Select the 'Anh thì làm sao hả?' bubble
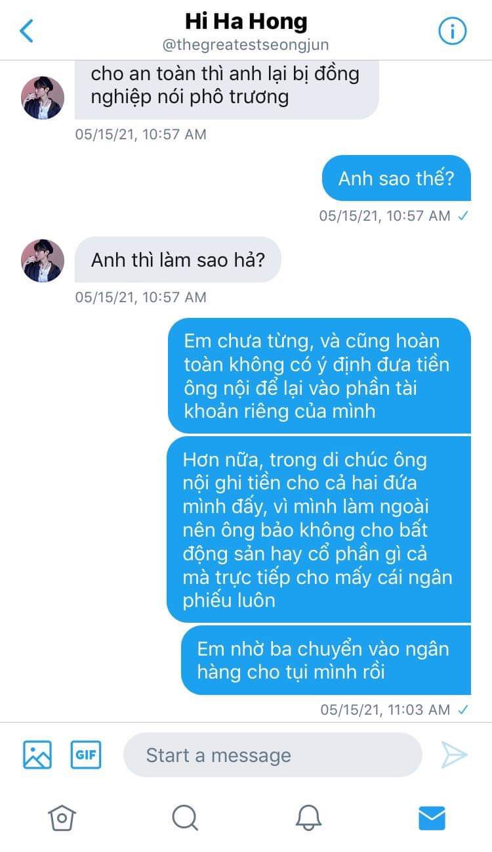 pos(178,259)
